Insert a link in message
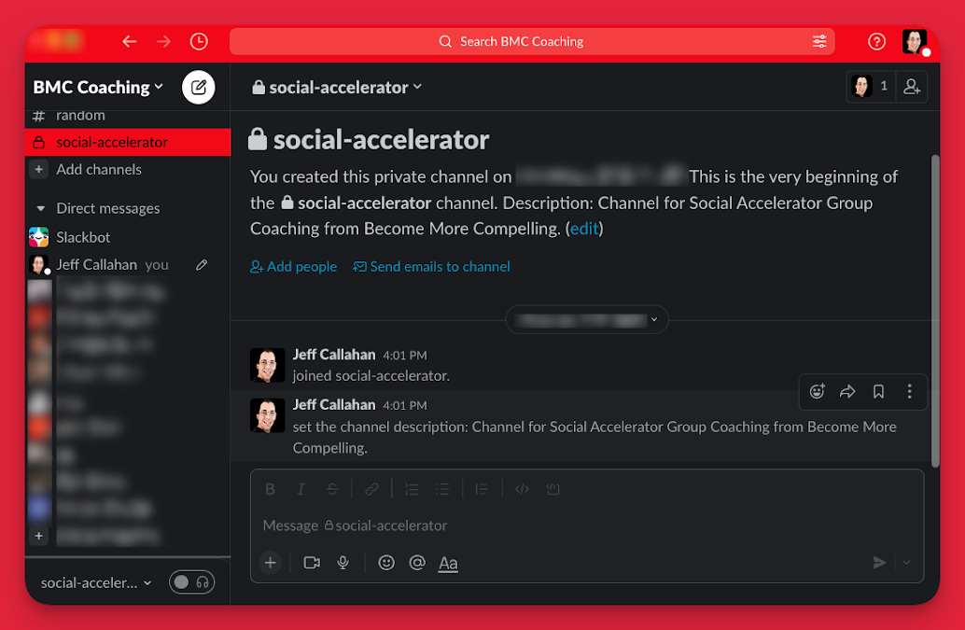Viewport: 965px width, 630px height. [371, 489]
